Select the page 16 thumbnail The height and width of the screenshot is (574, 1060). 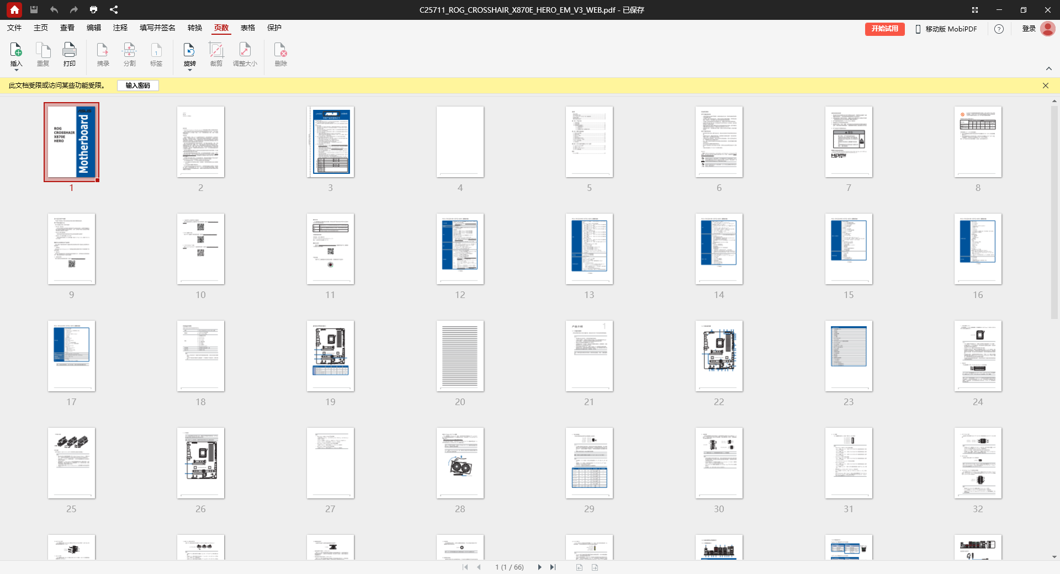point(978,249)
